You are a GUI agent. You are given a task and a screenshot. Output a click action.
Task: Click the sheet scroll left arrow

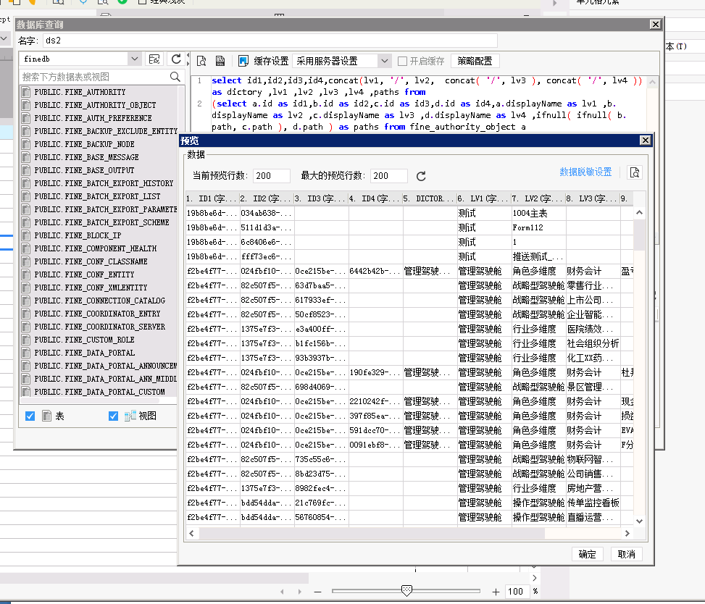pyautogui.click(x=282, y=592)
